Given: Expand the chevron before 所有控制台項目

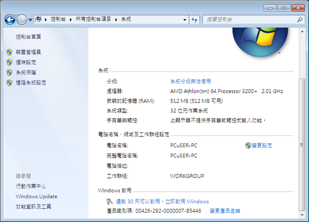Looking at the screenshot, I should coord(71,20).
